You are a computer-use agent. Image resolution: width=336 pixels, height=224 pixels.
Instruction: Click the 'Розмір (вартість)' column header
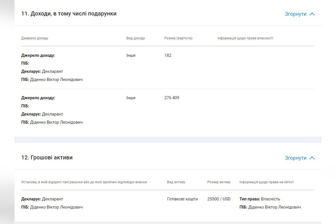(178, 38)
